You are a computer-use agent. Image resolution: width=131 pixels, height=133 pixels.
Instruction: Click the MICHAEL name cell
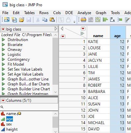click(98, 123)
